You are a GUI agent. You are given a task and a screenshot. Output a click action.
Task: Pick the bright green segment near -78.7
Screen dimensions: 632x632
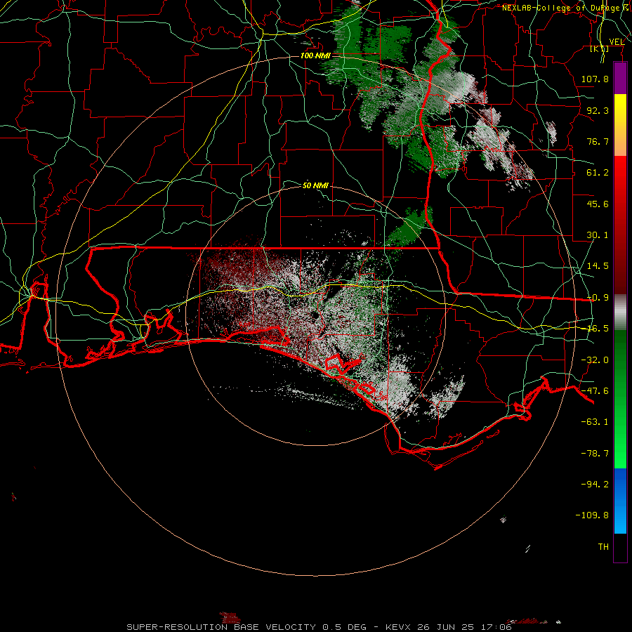620,454
